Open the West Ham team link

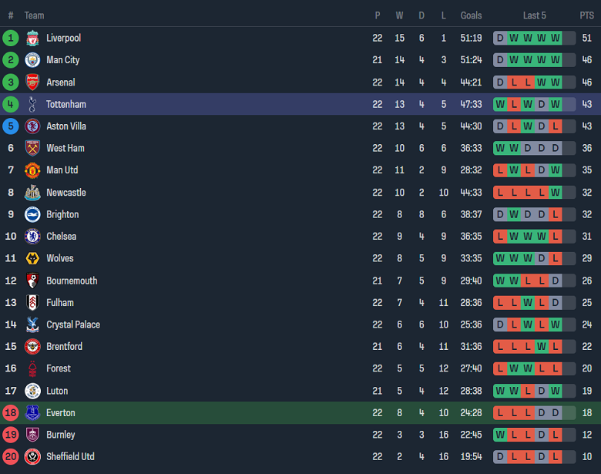65,148
